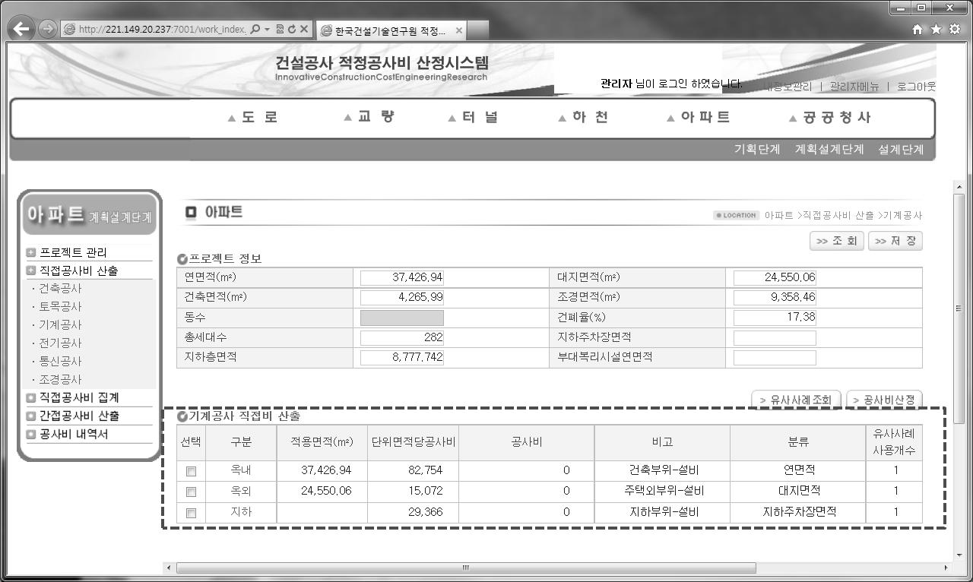The height and width of the screenshot is (582, 973).
Task: Stop loading with the address bar X icon
Action: [x=304, y=29]
